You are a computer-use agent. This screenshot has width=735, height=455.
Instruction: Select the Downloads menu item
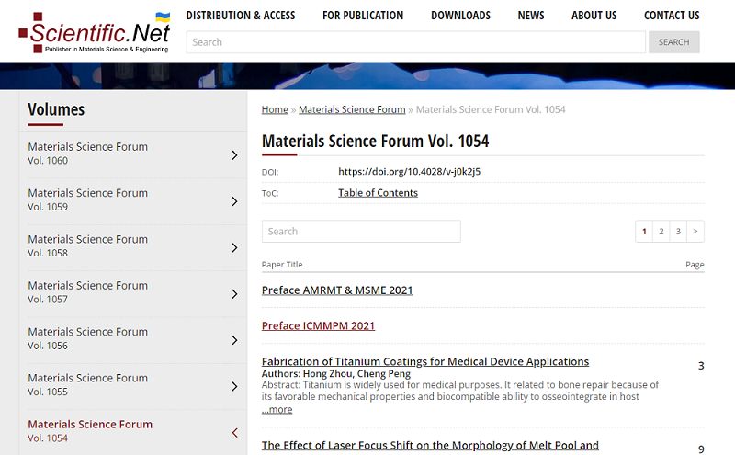pyautogui.click(x=461, y=16)
